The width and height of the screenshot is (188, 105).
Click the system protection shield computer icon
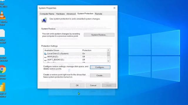(x=44, y=20)
